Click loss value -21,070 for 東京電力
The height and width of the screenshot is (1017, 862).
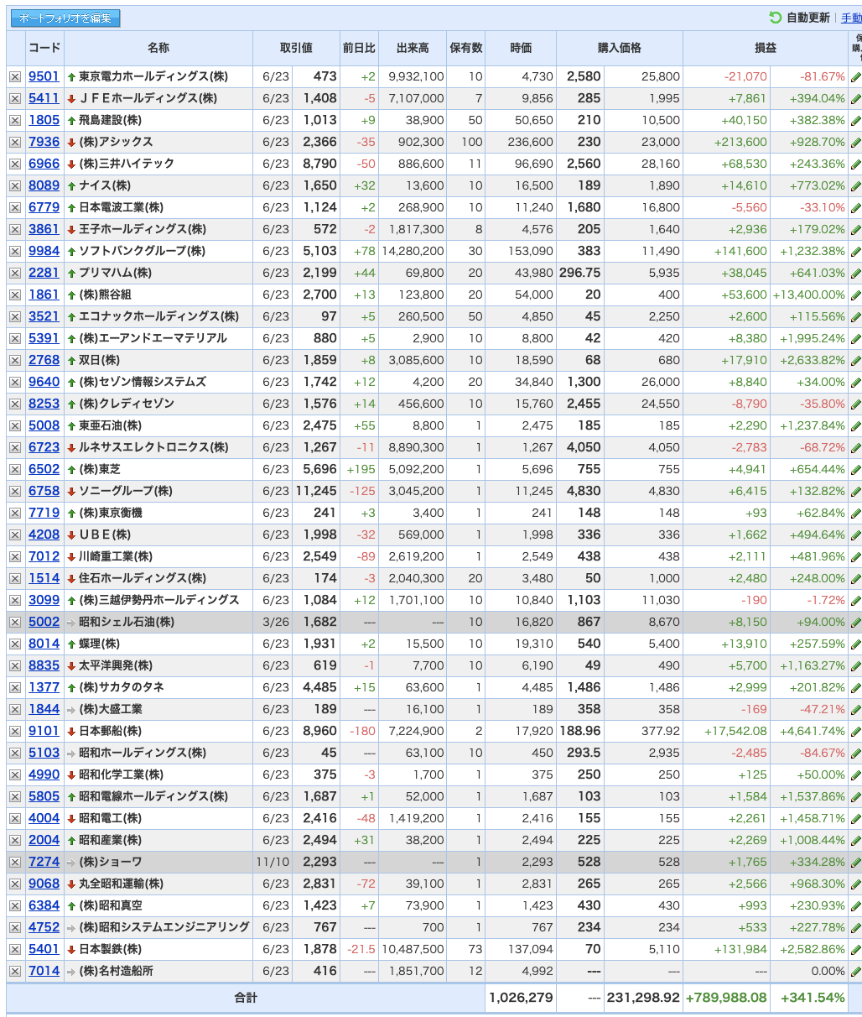tap(745, 76)
